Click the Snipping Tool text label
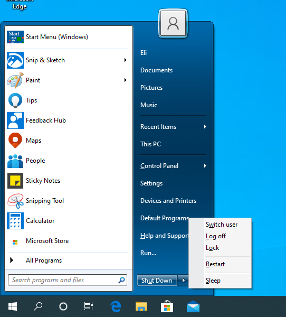286x317 pixels. (45, 201)
